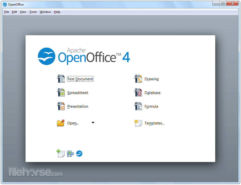
Task: Restore down the OpenOffice window
Action: click(x=223, y=3)
